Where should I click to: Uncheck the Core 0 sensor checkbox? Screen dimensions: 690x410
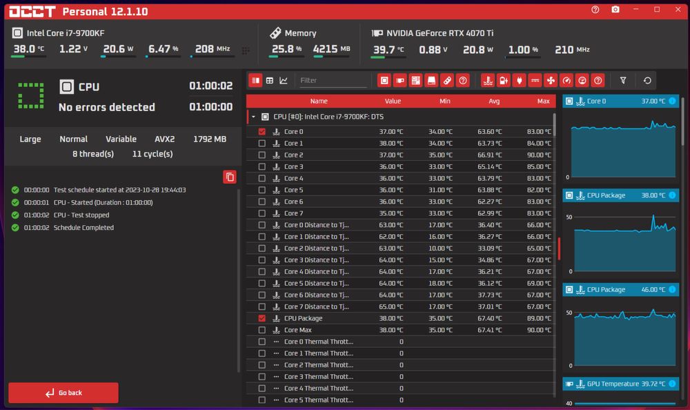262,131
